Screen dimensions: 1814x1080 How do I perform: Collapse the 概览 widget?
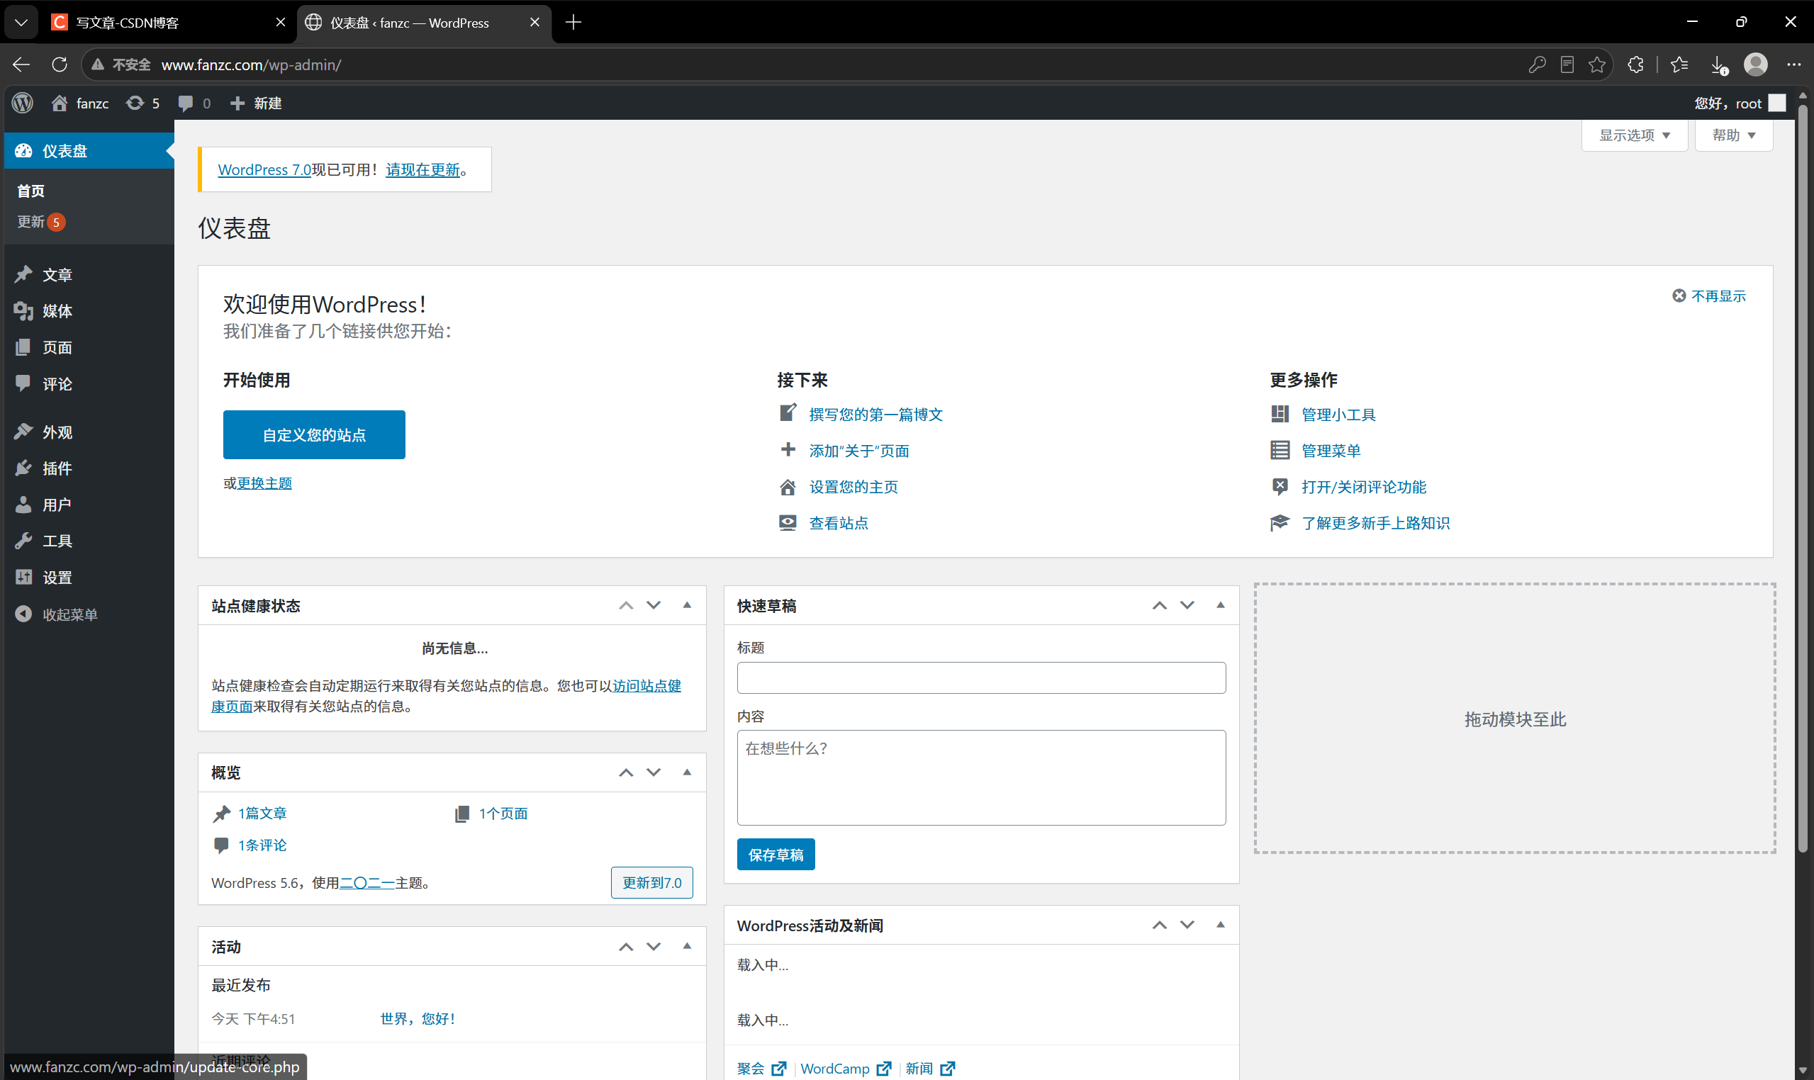click(x=686, y=772)
